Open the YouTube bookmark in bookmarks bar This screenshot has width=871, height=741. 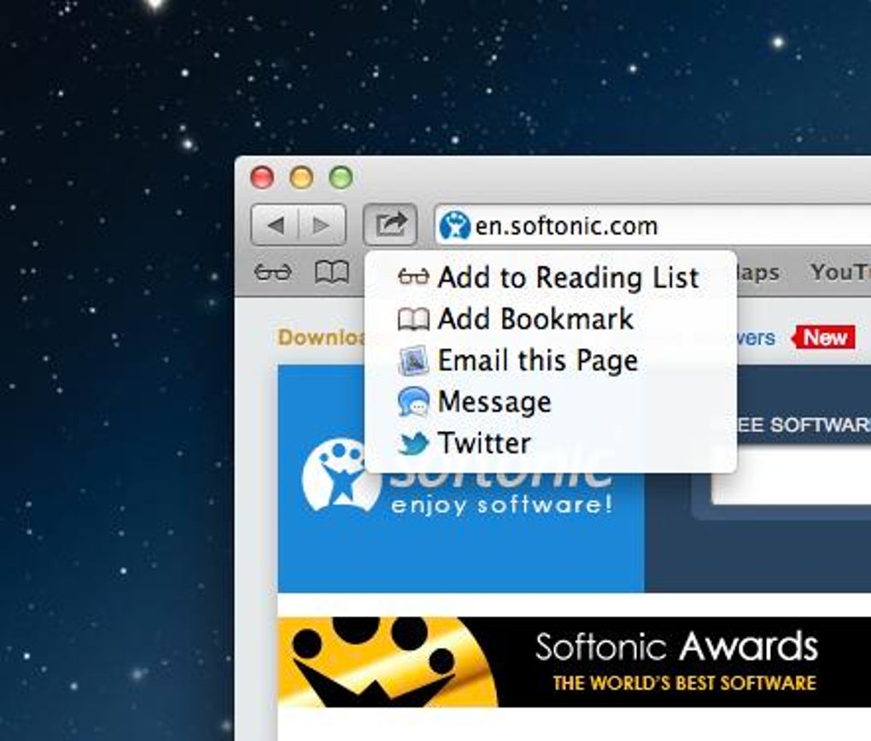(840, 272)
